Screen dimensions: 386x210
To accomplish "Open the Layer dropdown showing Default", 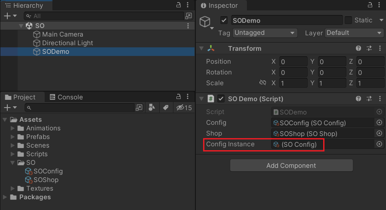I will click(x=354, y=33).
